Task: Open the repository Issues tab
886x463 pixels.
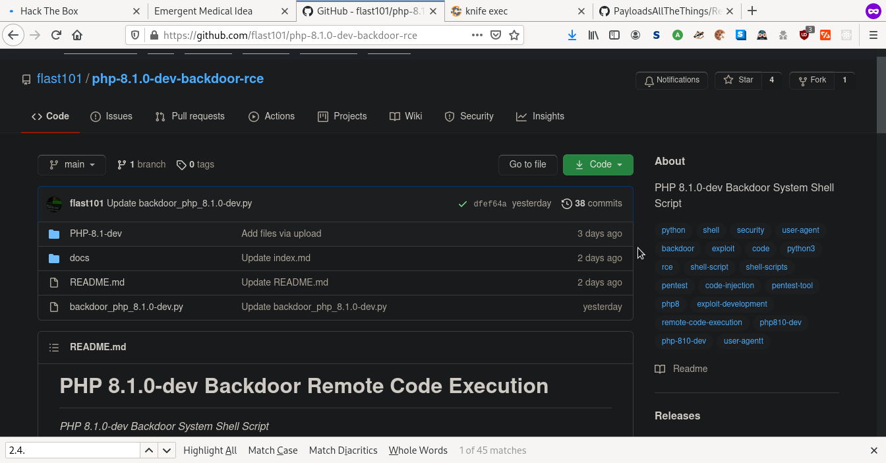Action: point(111,117)
